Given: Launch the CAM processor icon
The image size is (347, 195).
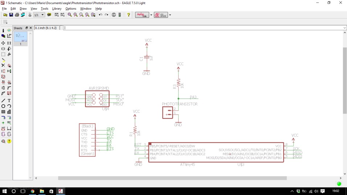Looking at the screenshot, I should point(23,15).
